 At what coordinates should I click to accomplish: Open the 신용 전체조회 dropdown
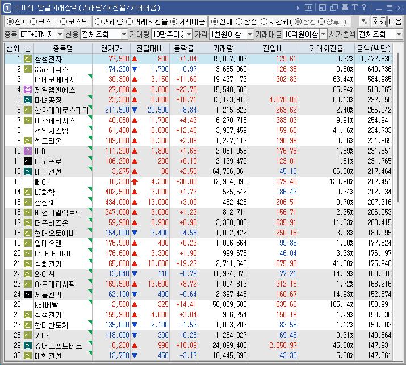[124, 34]
